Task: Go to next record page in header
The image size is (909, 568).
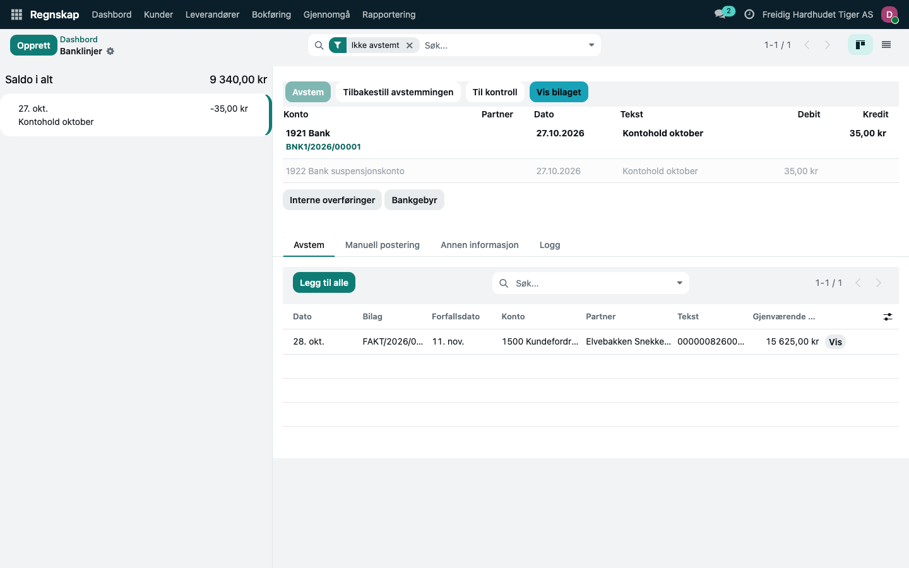Action: [828, 45]
